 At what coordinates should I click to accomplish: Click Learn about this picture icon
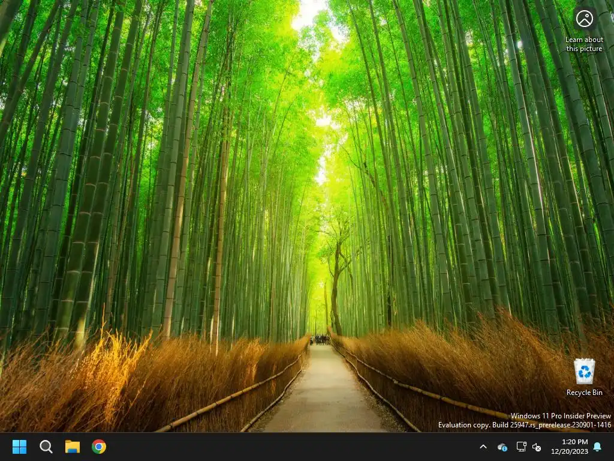(584, 30)
